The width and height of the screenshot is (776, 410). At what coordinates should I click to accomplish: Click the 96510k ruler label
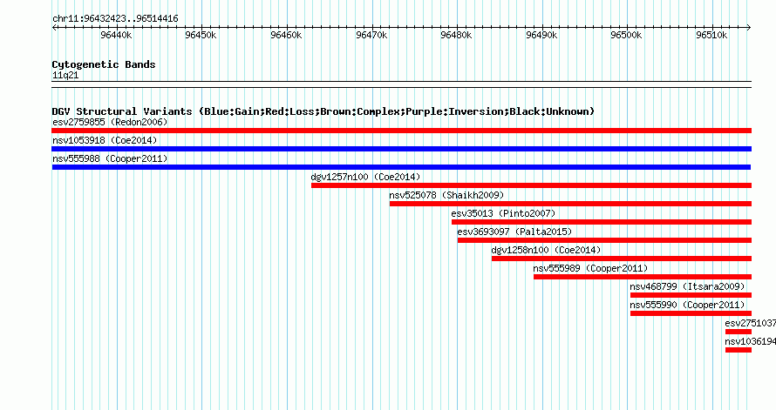(x=711, y=35)
